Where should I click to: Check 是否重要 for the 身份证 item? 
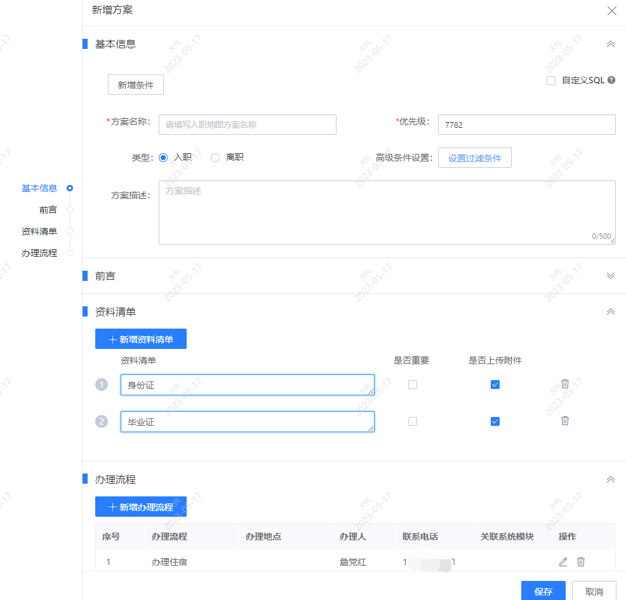[x=413, y=384]
